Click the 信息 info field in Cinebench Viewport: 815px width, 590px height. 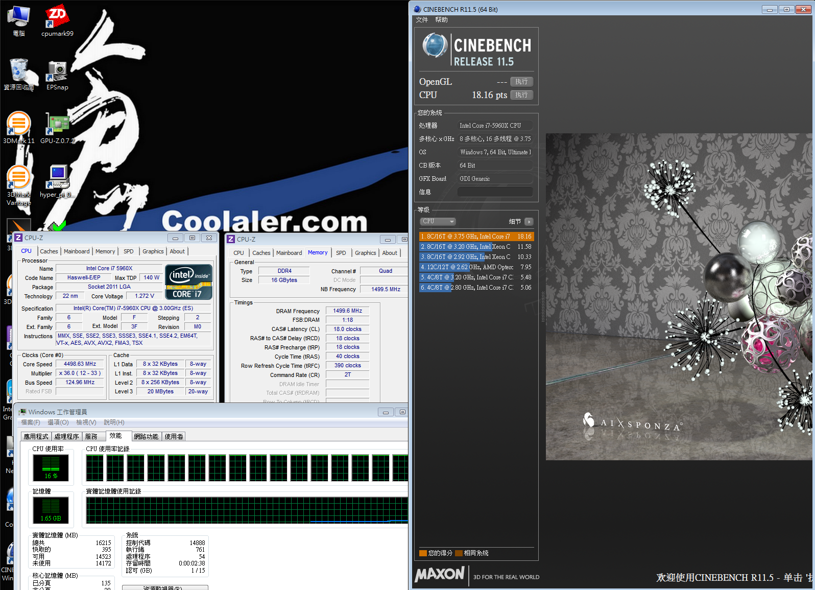coord(495,192)
